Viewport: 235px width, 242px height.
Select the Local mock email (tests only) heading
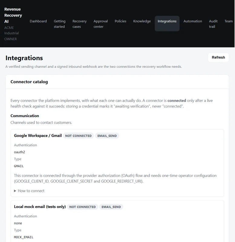[40, 207]
